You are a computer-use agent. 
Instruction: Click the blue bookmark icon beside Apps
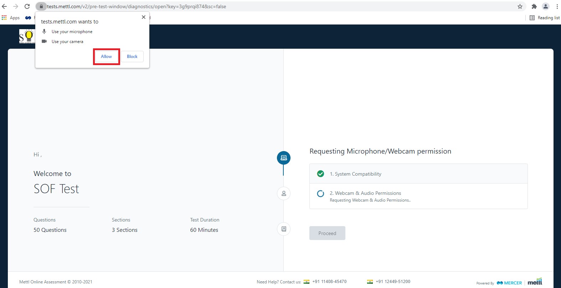coord(28,18)
